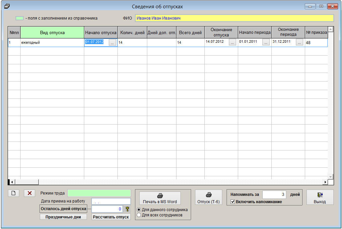342x229 pixels.
Task: Click the Колич. дней column header
Action: [132, 33]
